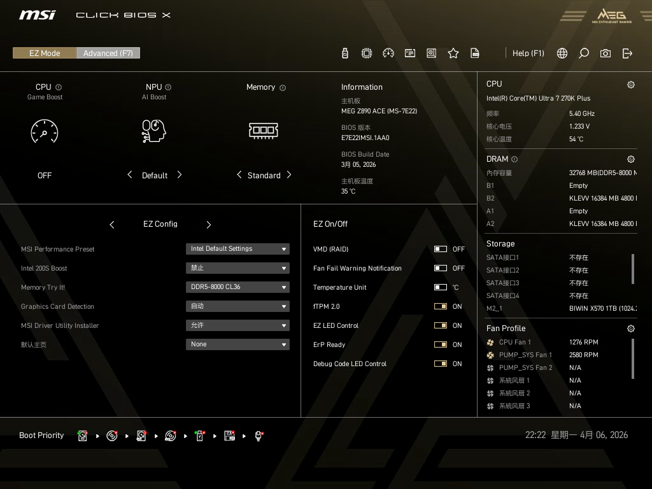Click the Boot Priority label
Image resolution: width=652 pixels, height=489 pixels.
pyautogui.click(x=41, y=436)
